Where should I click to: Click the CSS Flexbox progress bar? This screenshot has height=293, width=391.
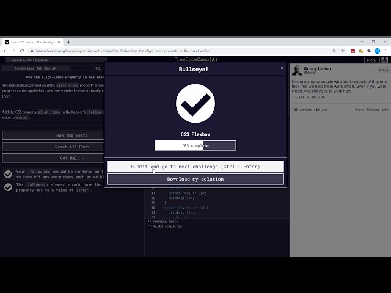click(195, 145)
